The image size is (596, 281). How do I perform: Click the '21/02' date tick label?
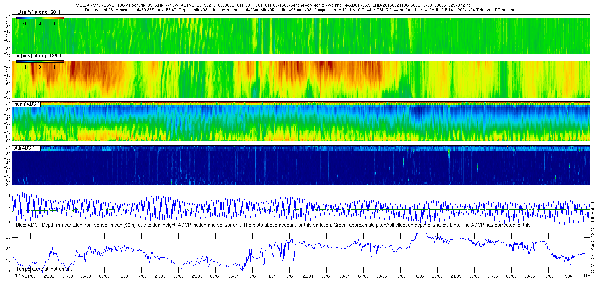pyautogui.click(x=30, y=276)
